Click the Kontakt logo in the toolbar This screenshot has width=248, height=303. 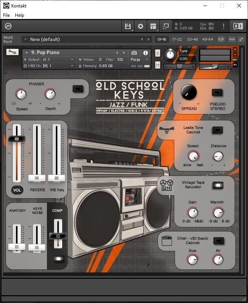coord(8,26)
